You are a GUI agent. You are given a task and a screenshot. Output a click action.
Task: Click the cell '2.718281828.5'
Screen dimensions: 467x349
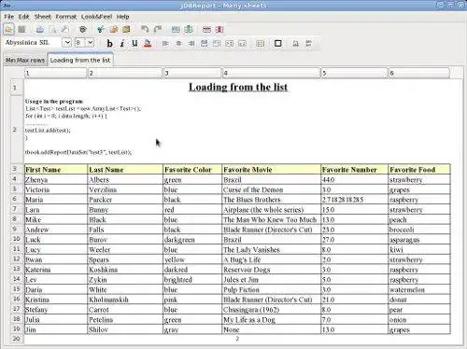click(355, 200)
